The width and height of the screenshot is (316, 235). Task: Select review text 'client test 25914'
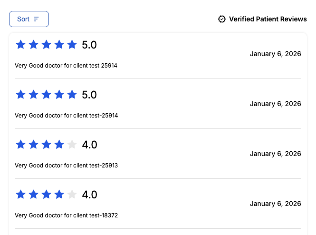click(x=95, y=66)
